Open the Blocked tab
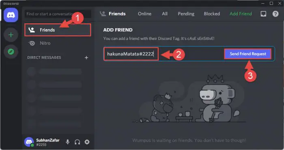This screenshot has height=150, width=284. (212, 14)
